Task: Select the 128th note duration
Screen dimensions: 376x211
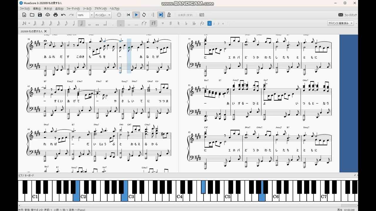Action: [35, 23]
